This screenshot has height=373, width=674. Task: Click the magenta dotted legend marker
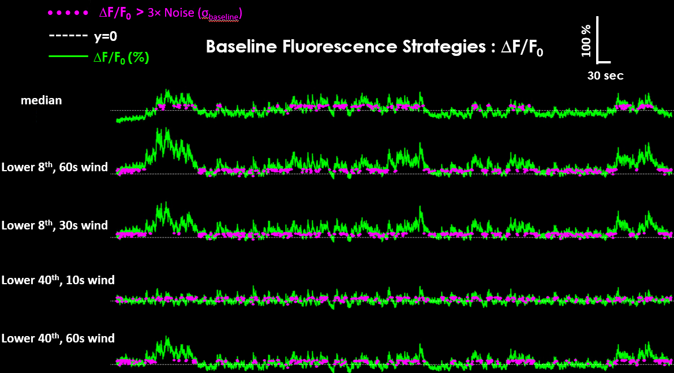68,13
